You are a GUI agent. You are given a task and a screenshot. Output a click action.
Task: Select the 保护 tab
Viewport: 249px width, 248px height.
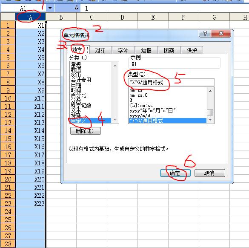(192, 50)
